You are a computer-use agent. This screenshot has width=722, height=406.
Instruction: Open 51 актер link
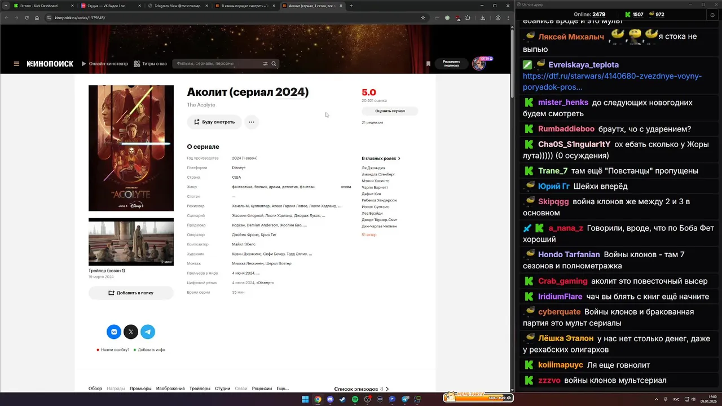pyautogui.click(x=369, y=235)
